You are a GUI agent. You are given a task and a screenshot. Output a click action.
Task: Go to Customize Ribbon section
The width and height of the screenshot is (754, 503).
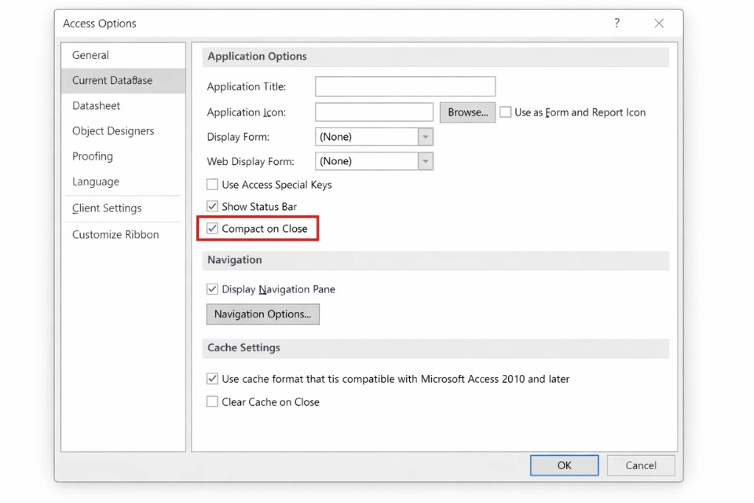(x=115, y=234)
